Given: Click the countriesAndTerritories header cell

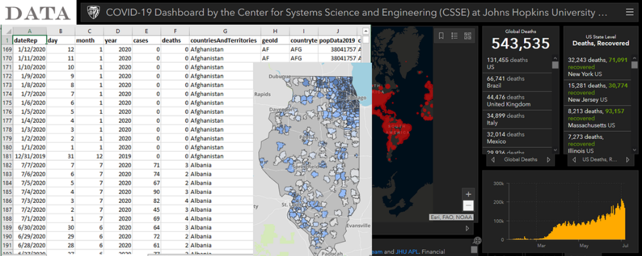Looking at the screenshot, I should 225,40.
